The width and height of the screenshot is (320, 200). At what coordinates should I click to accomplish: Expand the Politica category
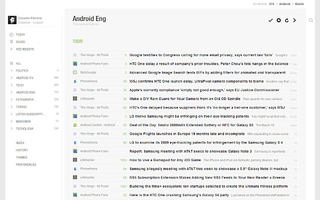[11, 70]
